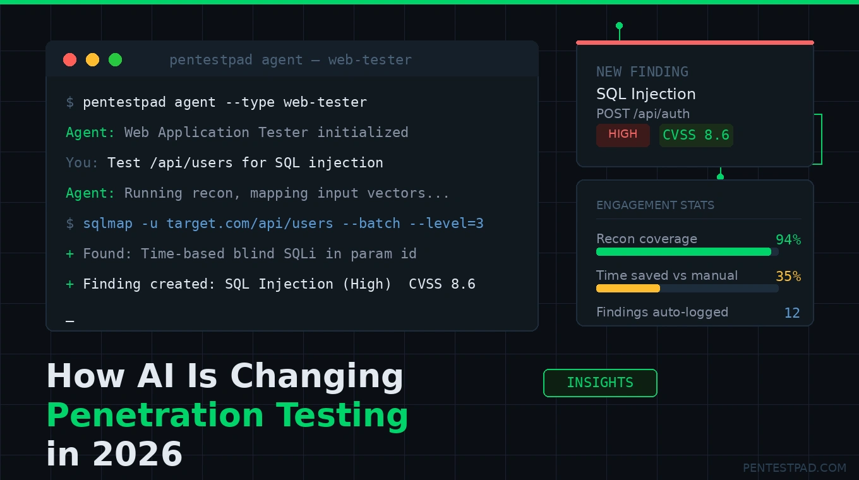Click terminal title 'pentestpad agent — web-tester'
This screenshot has height=480, width=859.
coord(291,60)
